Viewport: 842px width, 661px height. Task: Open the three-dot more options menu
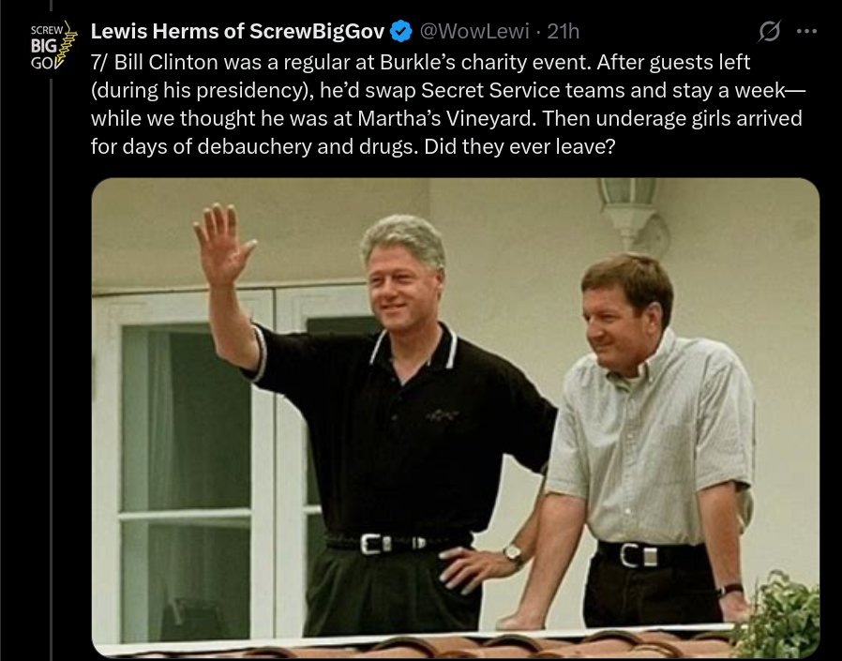[x=807, y=32]
